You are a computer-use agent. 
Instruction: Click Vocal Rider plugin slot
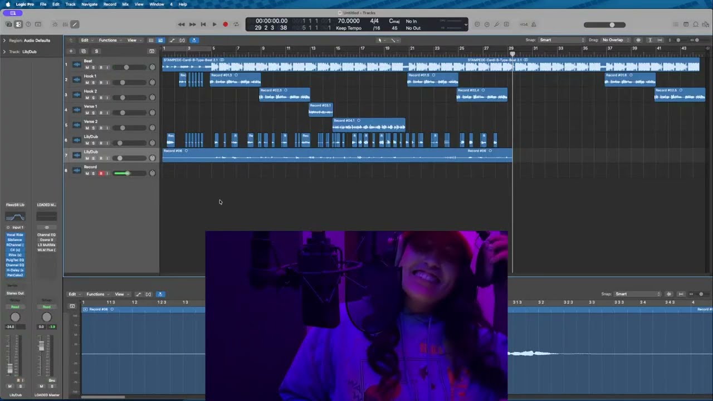[x=15, y=235]
